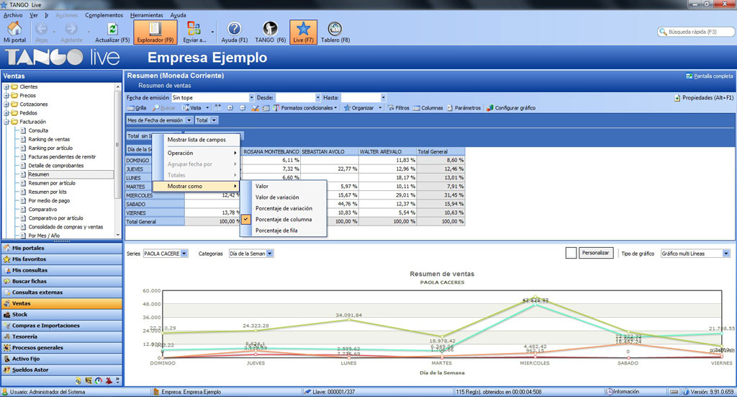Image resolution: width=737 pixels, height=397 pixels.
Task: Open Mis portales panel
Action: coord(62,248)
